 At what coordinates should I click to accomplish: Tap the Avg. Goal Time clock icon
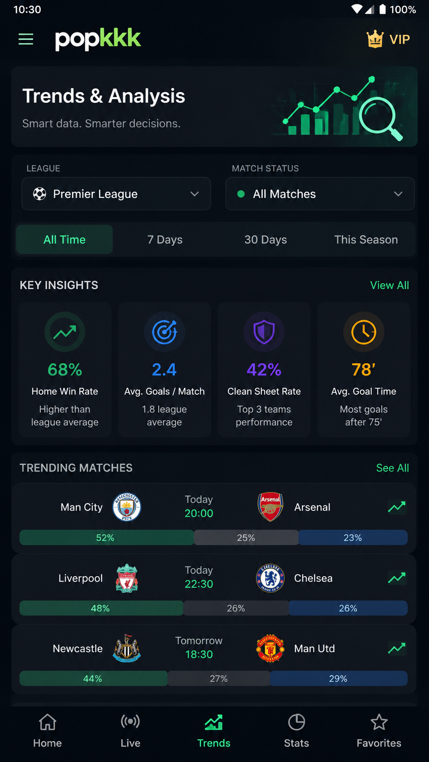(x=364, y=332)
